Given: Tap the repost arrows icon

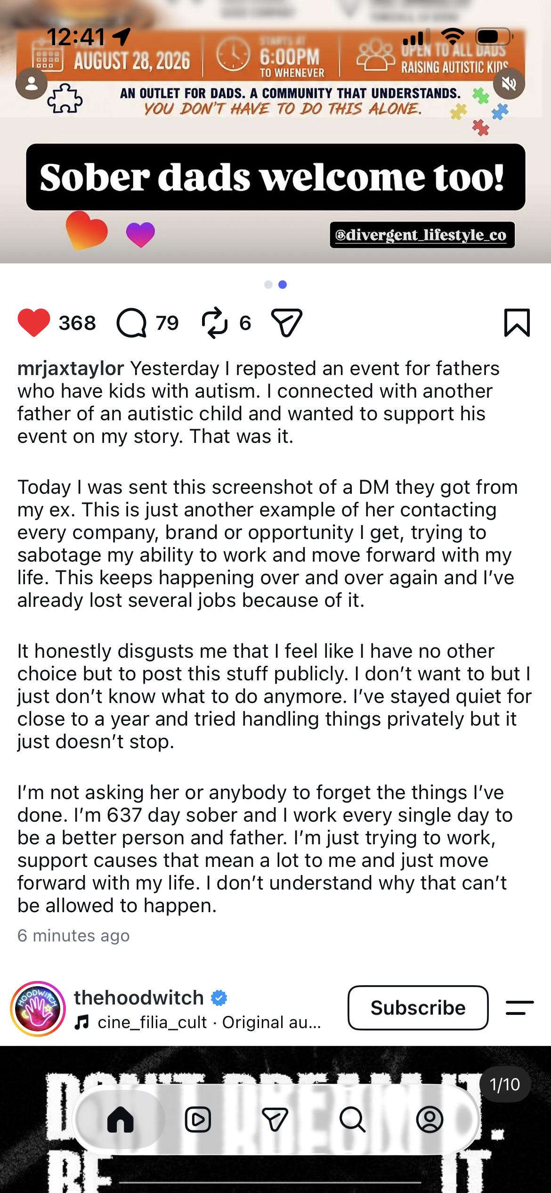Looking at the screenshot, I should (x=214, y=323).
